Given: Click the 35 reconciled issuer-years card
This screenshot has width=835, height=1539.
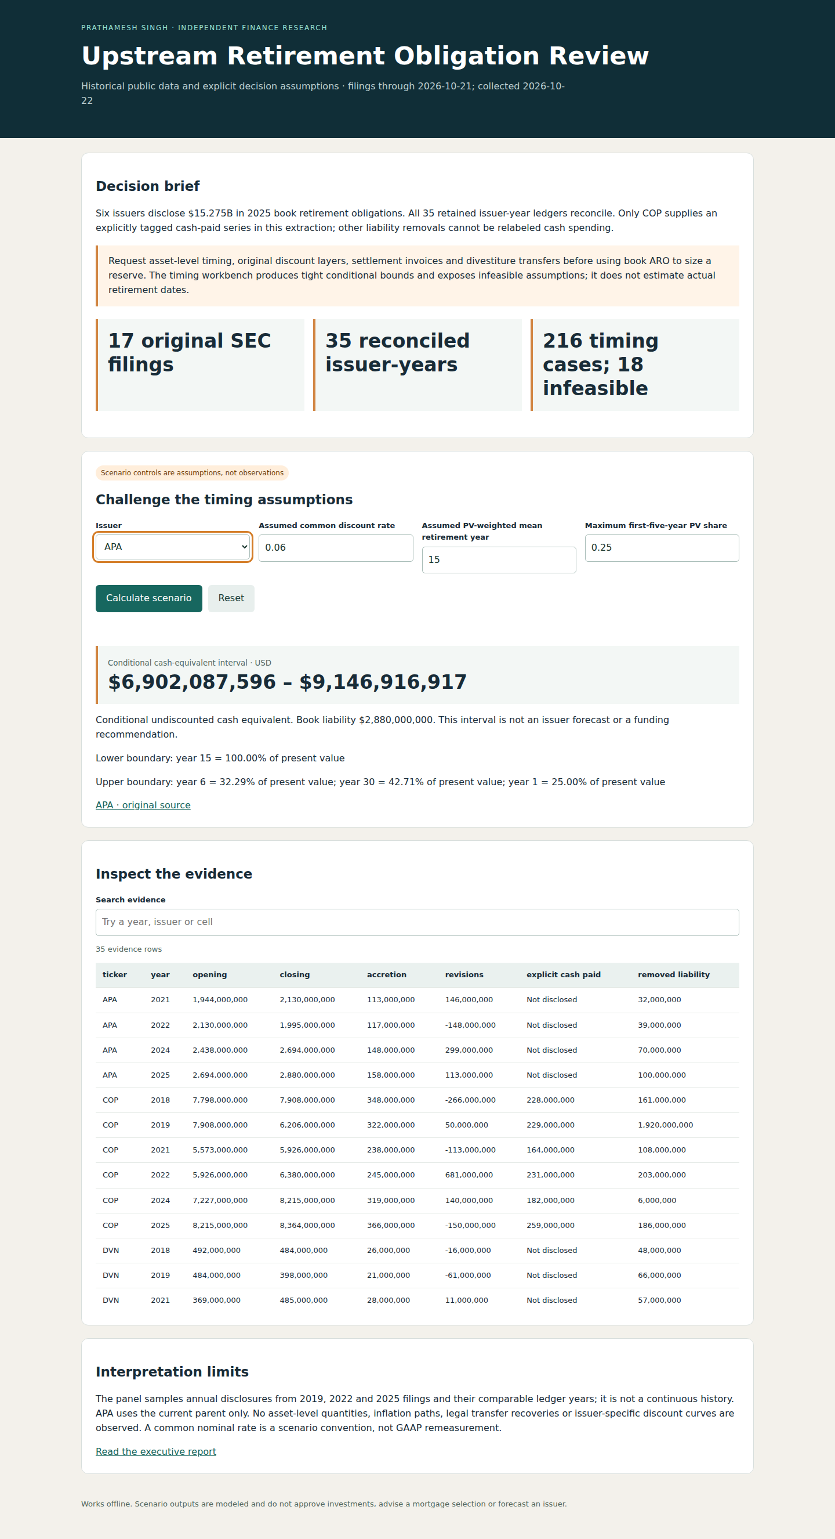Looking at the screenshot, I should (417, 364).
